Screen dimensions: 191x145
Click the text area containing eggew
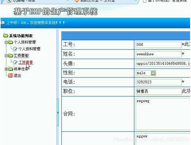coord(163,139)
